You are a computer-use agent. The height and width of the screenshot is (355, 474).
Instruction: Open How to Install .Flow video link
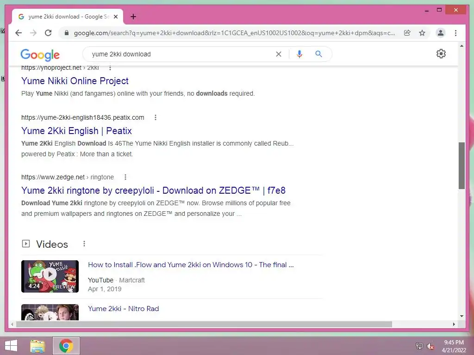click(x=191, y=265)
